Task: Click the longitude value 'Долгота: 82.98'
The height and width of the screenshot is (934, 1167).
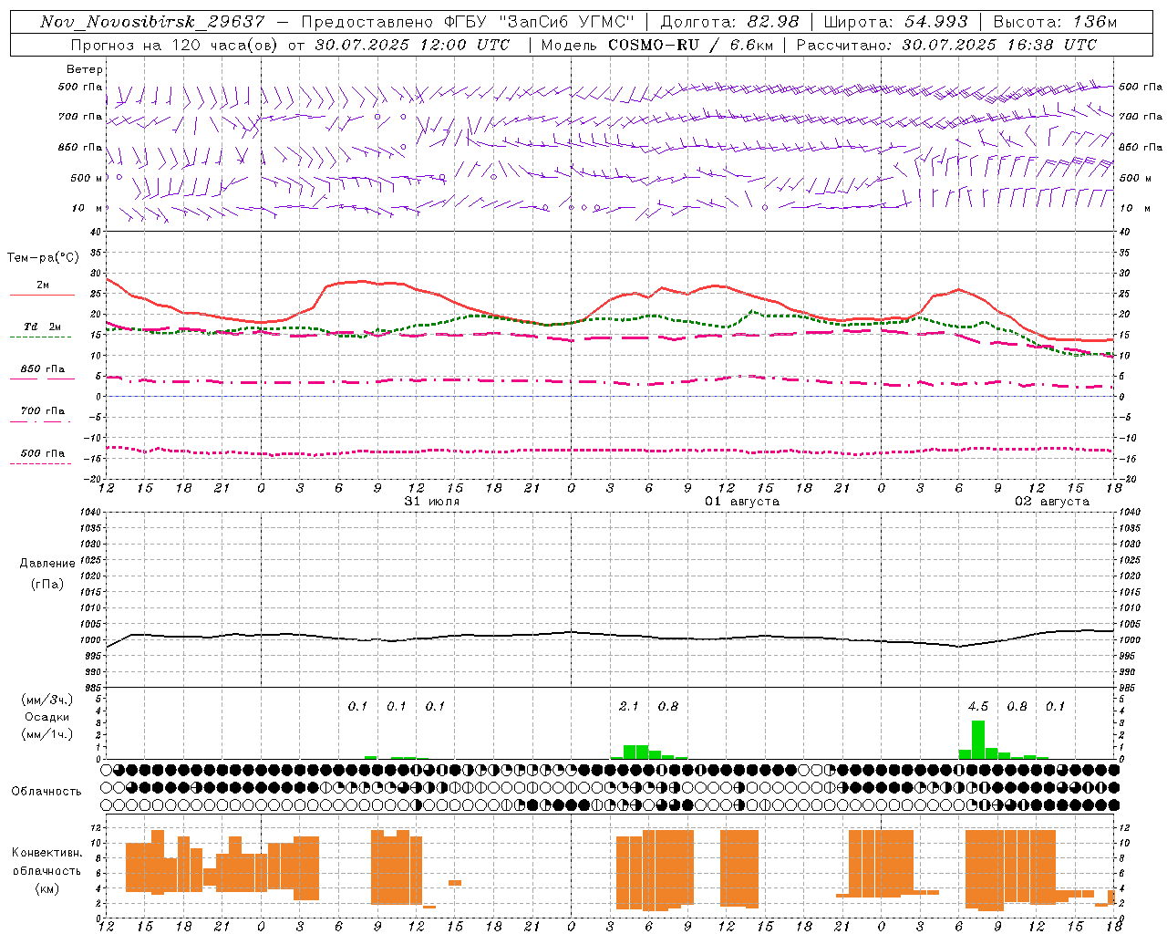Action: click(x=729, y=22)
